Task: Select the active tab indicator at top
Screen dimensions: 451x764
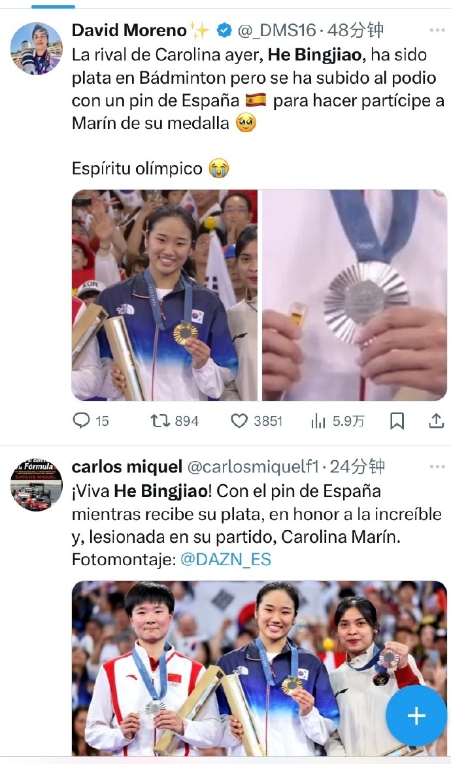Action: pos(53,7)
